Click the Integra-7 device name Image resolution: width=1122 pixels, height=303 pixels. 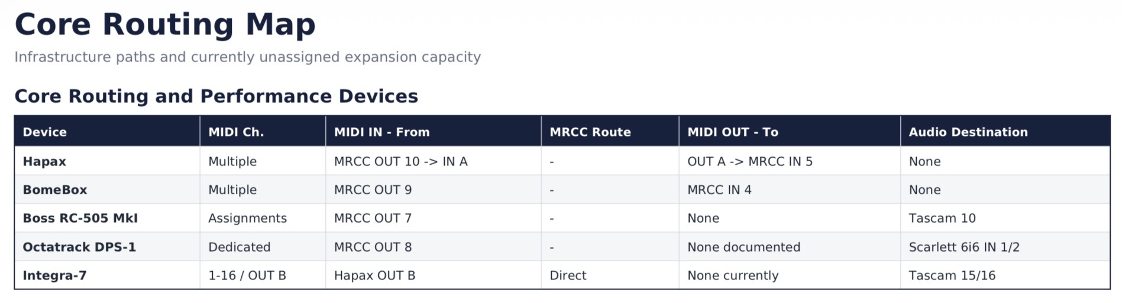[54, 275]
